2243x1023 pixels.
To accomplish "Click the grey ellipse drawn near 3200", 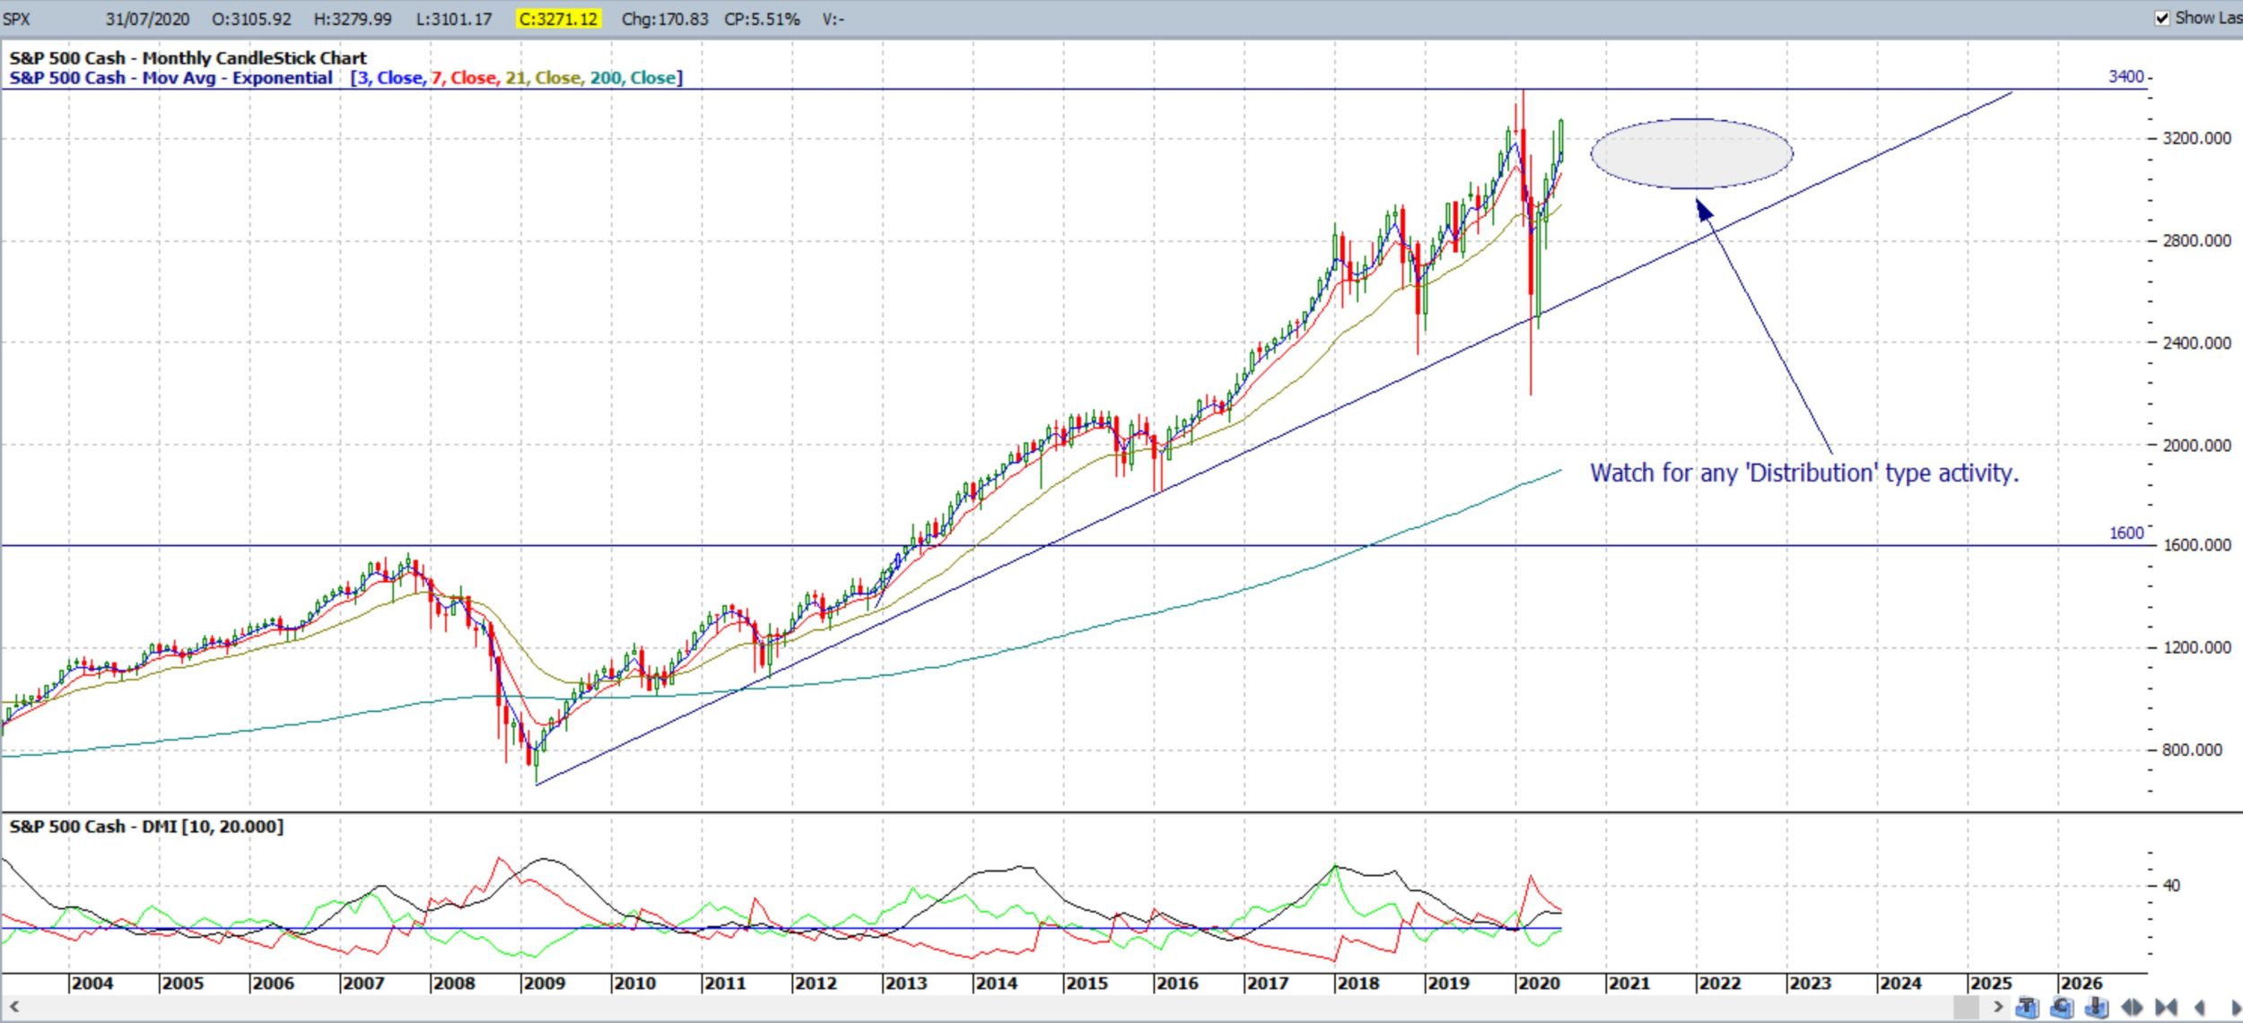I will 1691,153.
